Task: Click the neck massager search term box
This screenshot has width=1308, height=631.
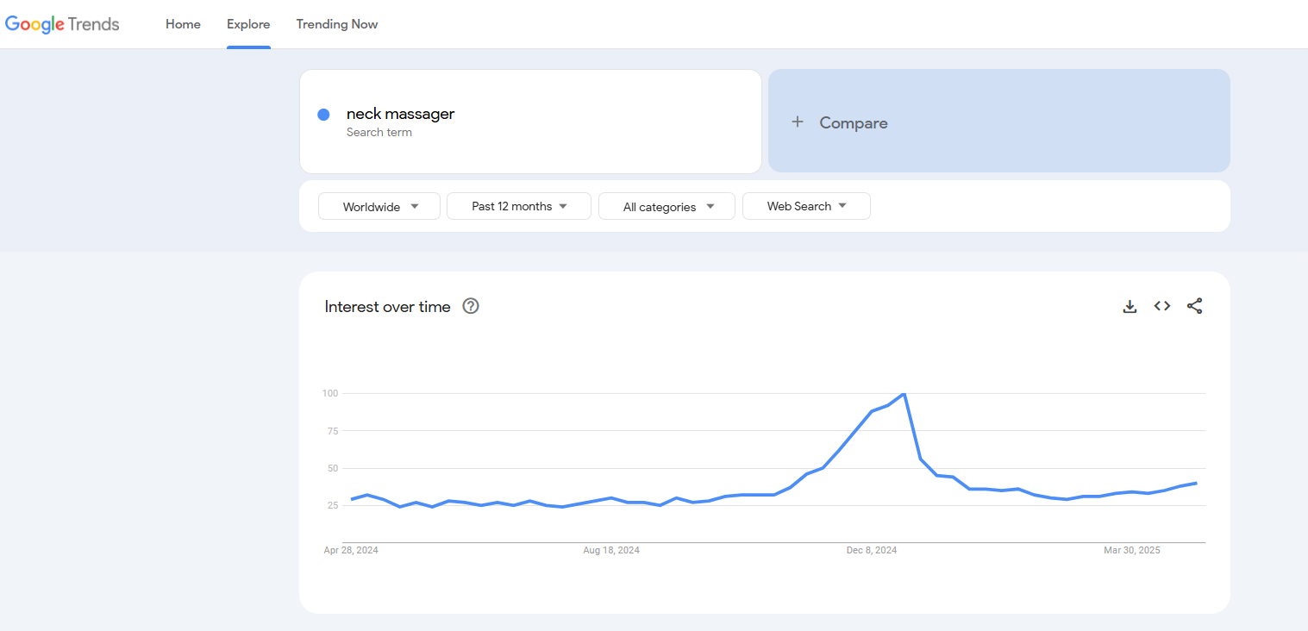Action: click(530, 122)
